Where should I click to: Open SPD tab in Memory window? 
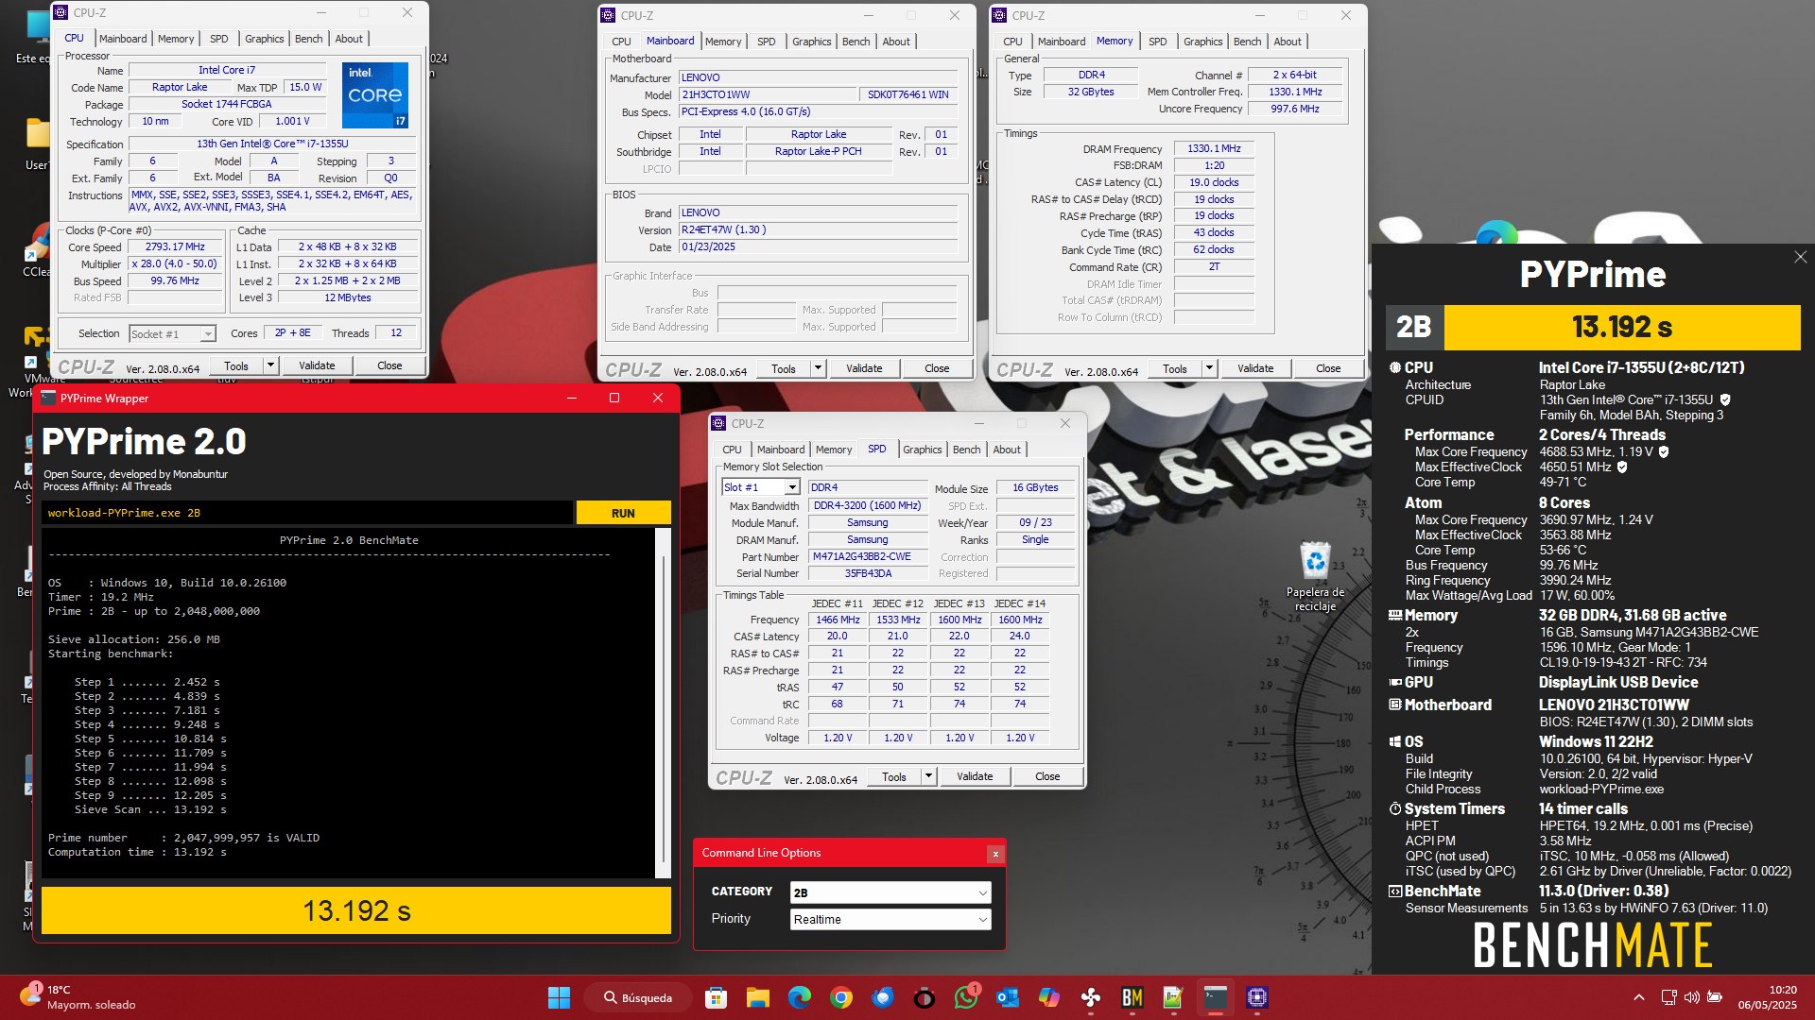tap(1157, 42)
